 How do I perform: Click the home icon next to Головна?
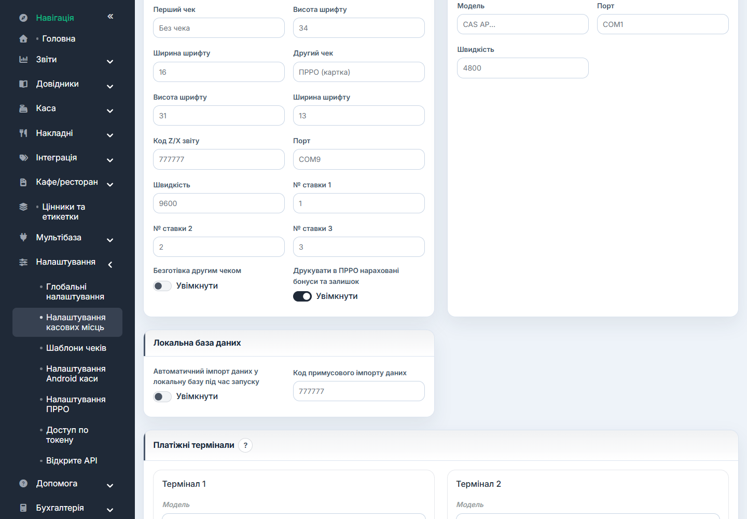coord(23,38)
